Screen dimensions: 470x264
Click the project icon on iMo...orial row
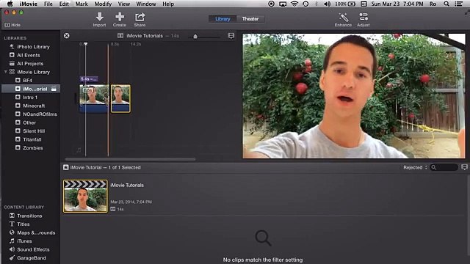point(54,89)
